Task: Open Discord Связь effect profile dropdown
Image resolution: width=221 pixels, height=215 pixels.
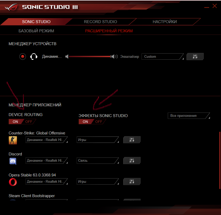Action: pos(98,160)
